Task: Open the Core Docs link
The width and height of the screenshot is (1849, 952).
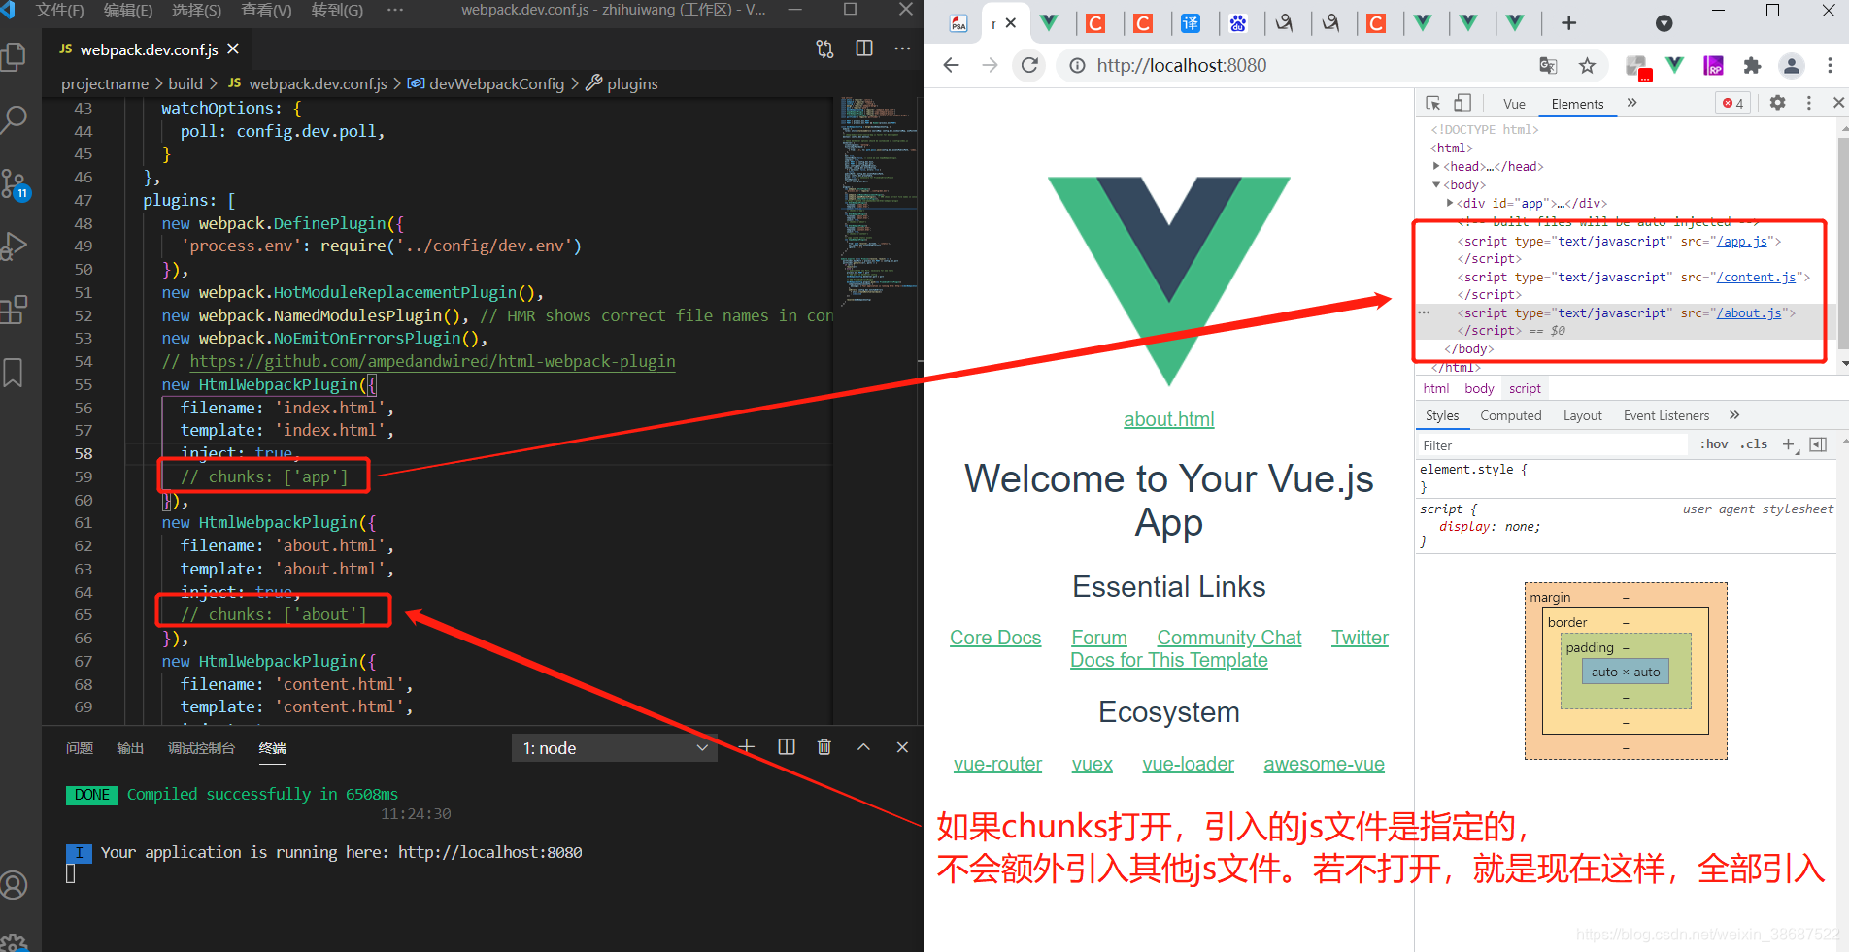Action: click(x=995, y=638)
